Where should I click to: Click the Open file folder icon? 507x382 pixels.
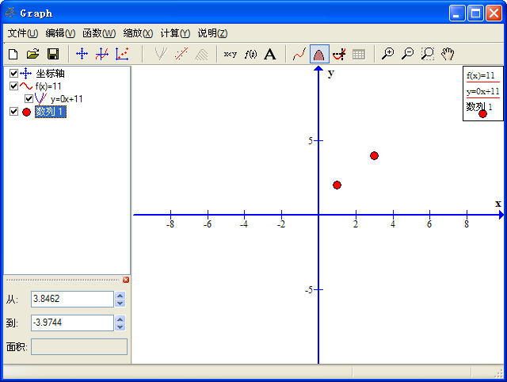[32, 54]
